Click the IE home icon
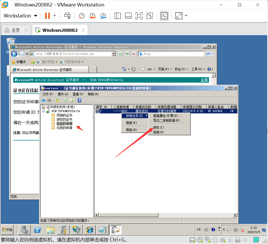The width and height of the screenshot is (268, 244). [124, 69]
